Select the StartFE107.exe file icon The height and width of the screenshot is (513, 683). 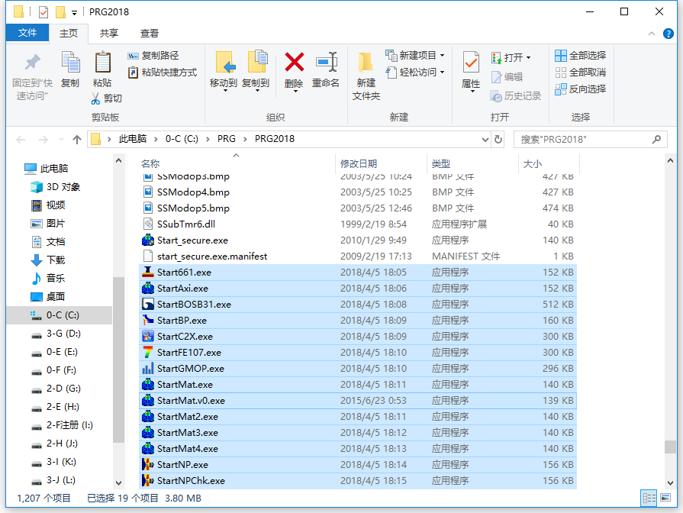pyautogui.click(x=148, y=352)
